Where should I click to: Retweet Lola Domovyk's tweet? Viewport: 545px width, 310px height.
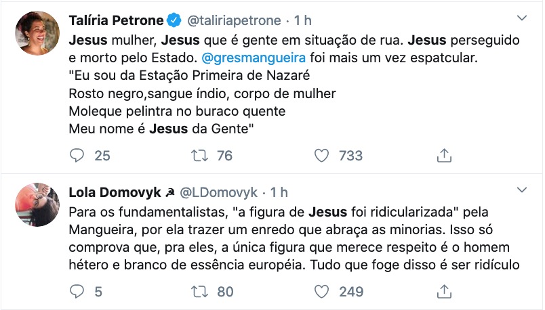(x=200, y=292)
